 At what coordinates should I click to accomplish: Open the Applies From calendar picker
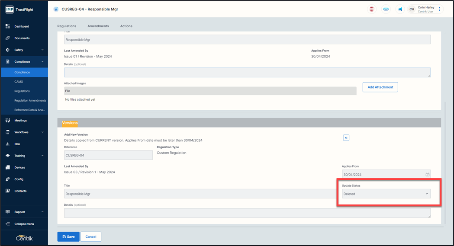pos(427,175)
